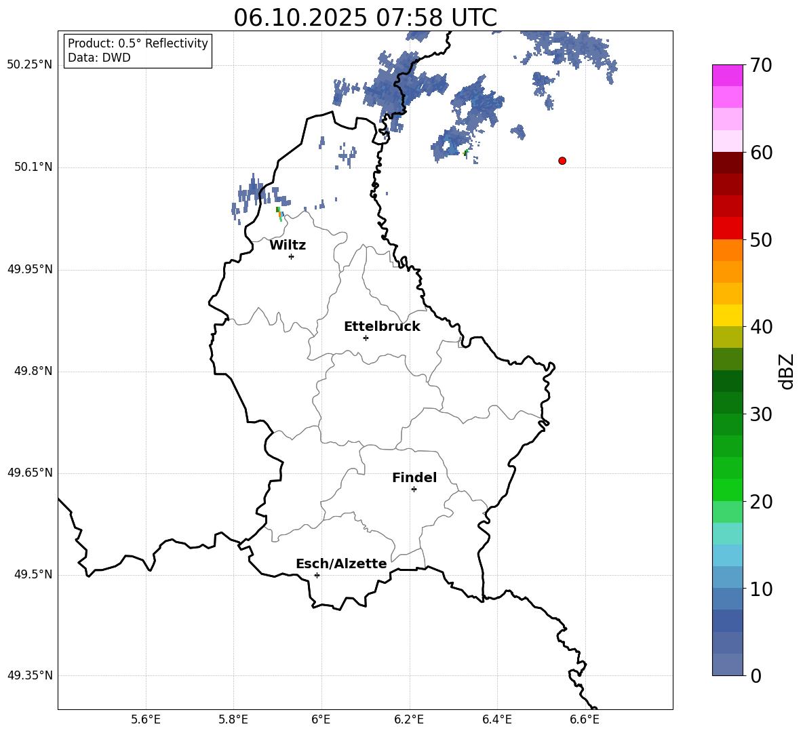Click the 'Product: 0.5° Reflectivity' label
The image size is (803, 733).
click(x=138, y=43)
